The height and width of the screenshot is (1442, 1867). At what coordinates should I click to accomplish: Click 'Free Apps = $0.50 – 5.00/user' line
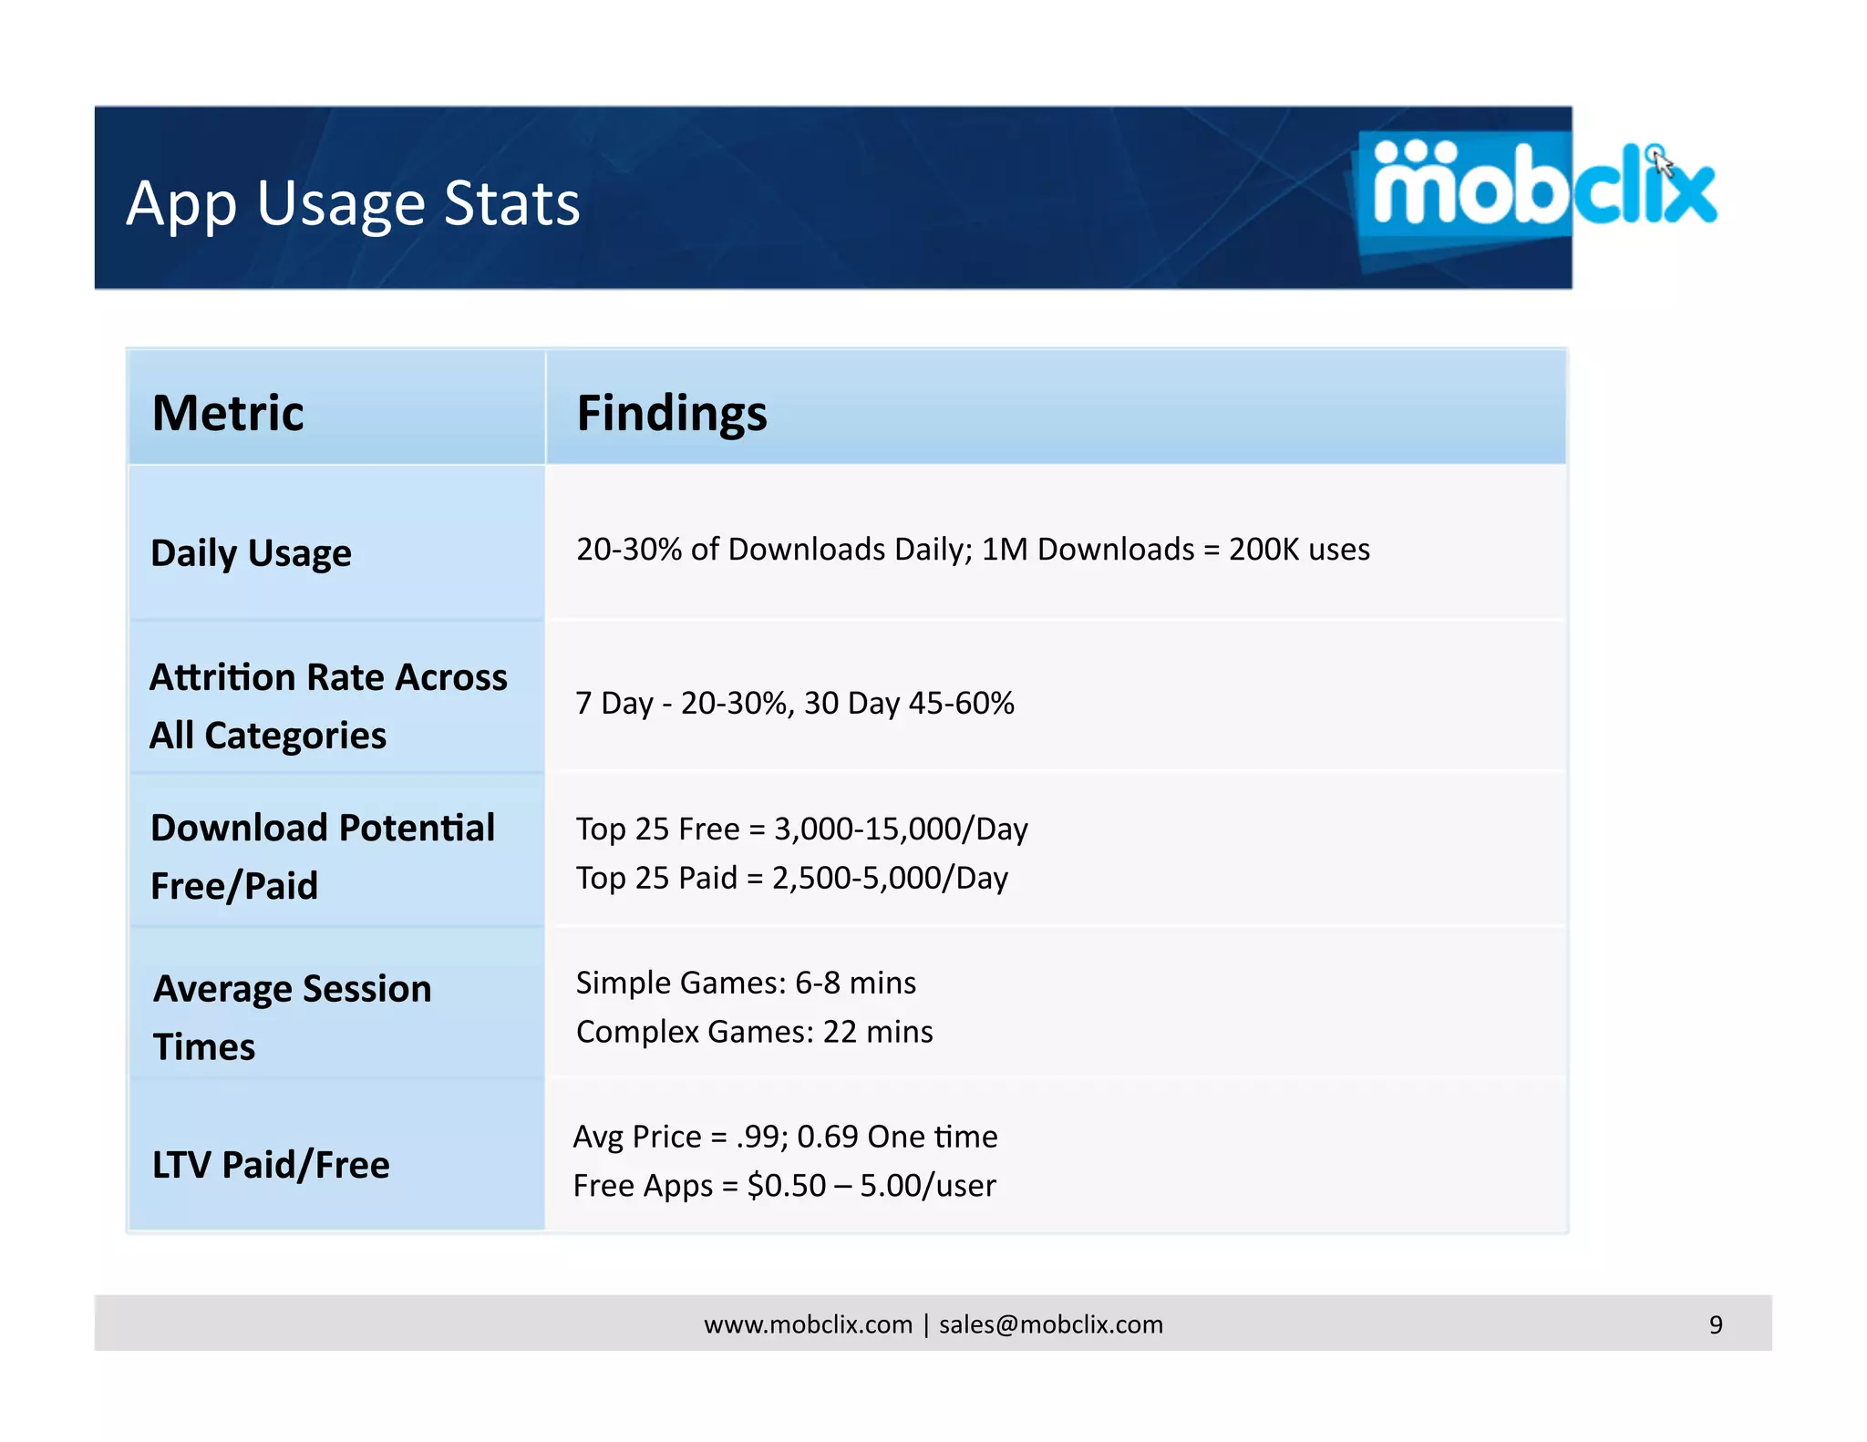pos(784,1186)
